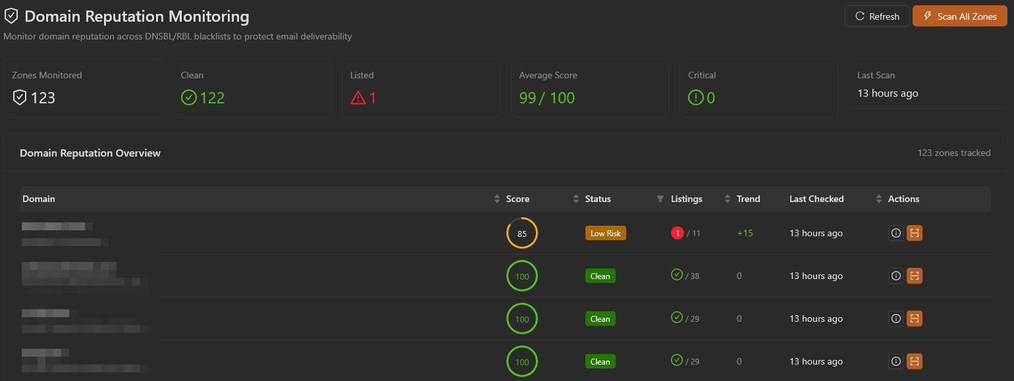Click the shield icon in Zones Monitored card

click(20, 98)
